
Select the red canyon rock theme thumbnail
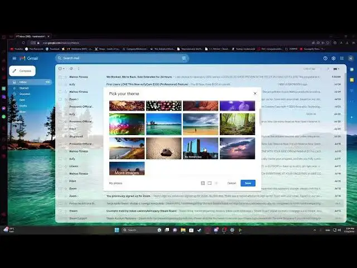pos(201,106)
